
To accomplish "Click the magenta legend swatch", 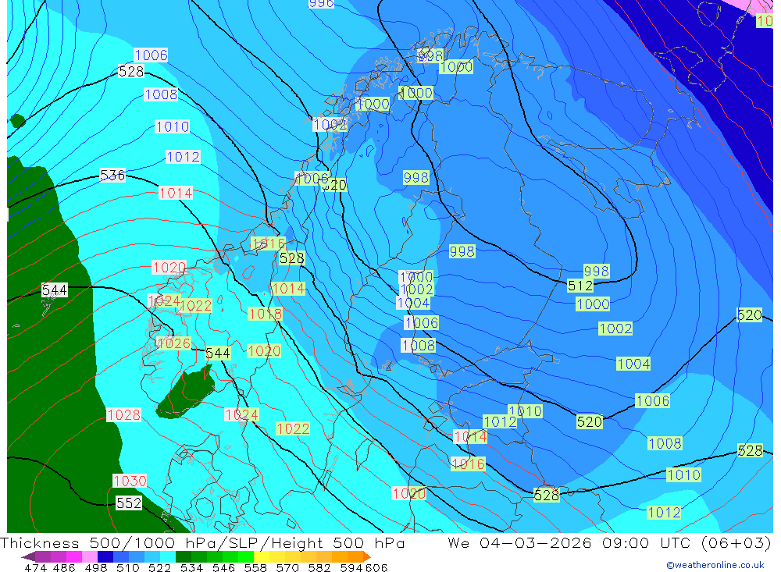I will [74, 556].
